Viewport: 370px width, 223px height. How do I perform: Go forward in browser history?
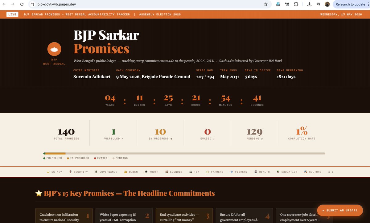pyautogui.click(x=13, y=4)
